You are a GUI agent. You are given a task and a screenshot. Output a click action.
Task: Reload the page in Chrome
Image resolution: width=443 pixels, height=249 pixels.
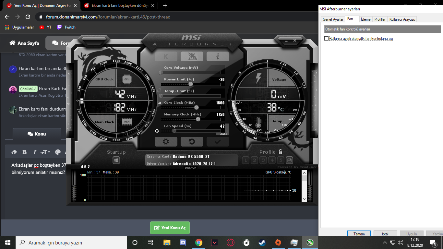(x=28, y=17)
